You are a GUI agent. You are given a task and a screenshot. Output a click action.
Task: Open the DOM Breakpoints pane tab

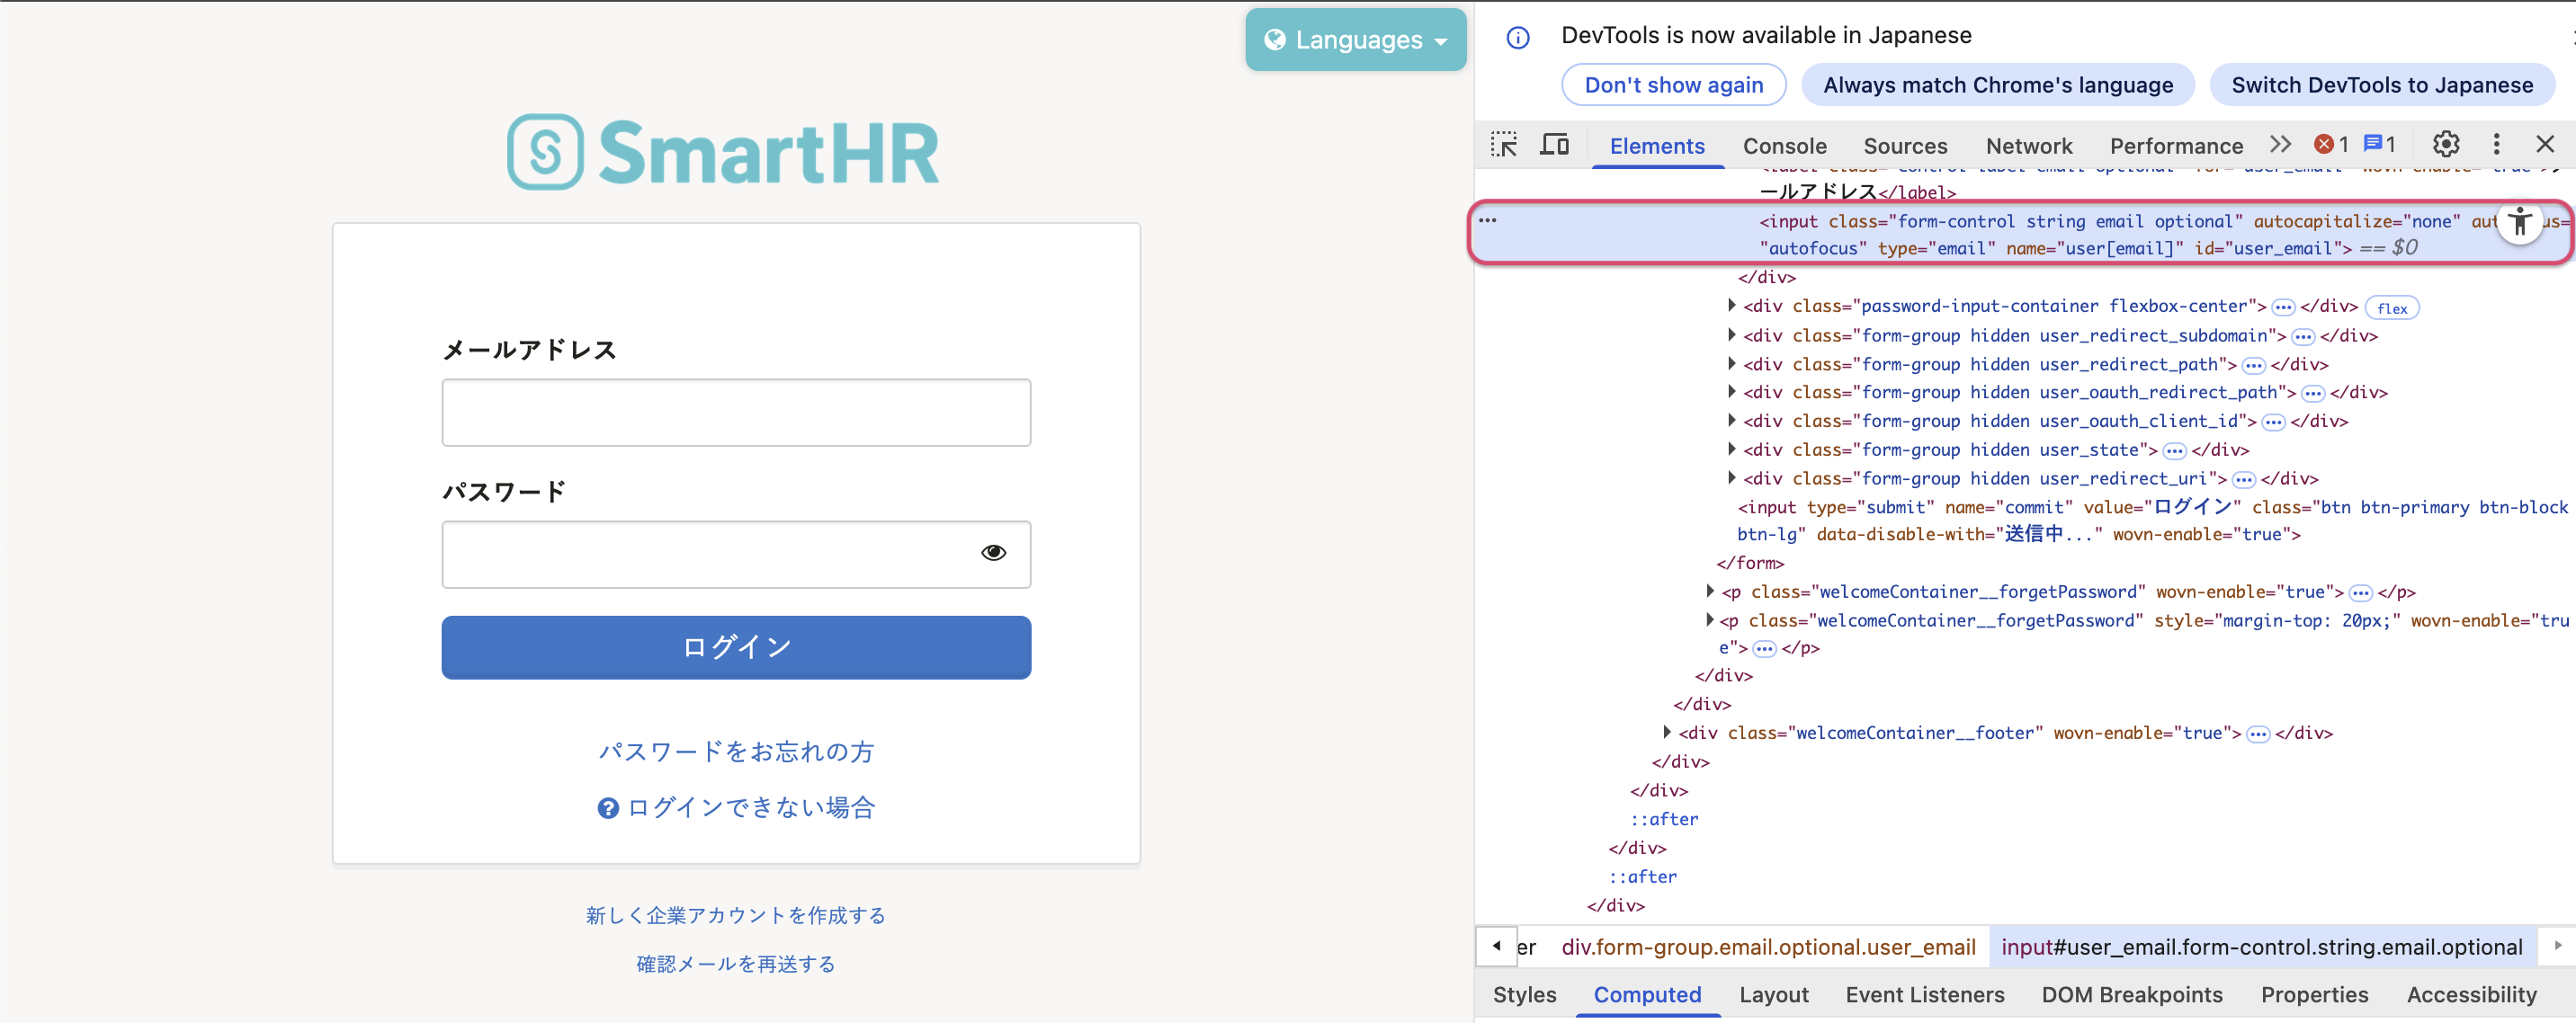tap(2131, 995)
